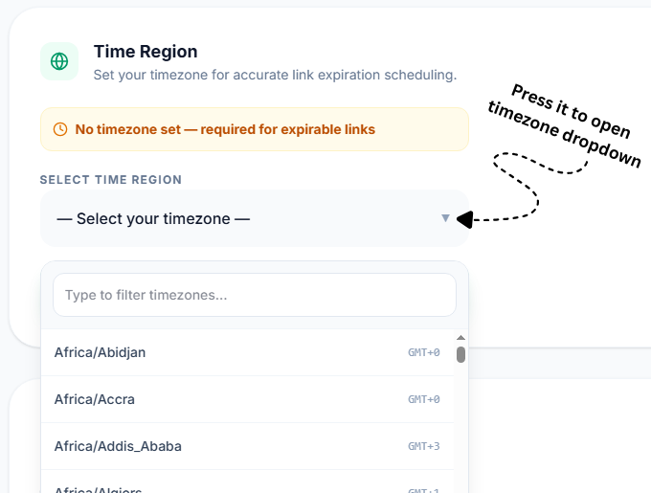Click the GMT+0 label next to Africa/Abidjan

click(424, 352)
